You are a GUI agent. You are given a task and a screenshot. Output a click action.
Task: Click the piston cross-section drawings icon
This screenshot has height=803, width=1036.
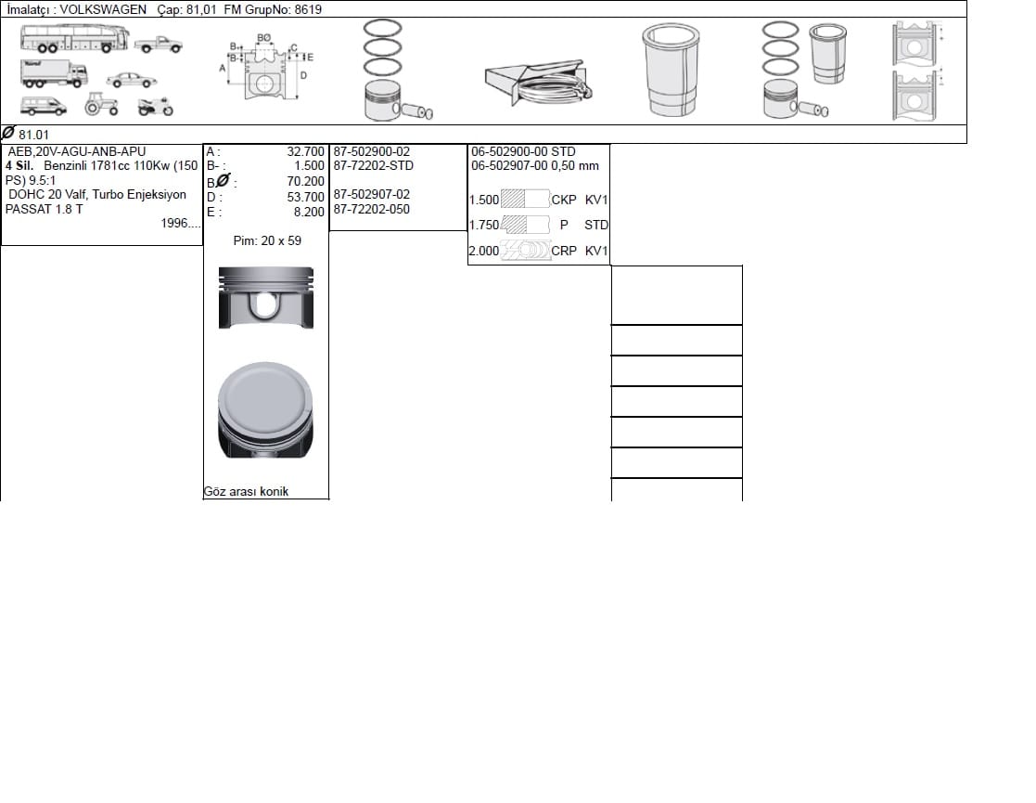coord(917,71)
